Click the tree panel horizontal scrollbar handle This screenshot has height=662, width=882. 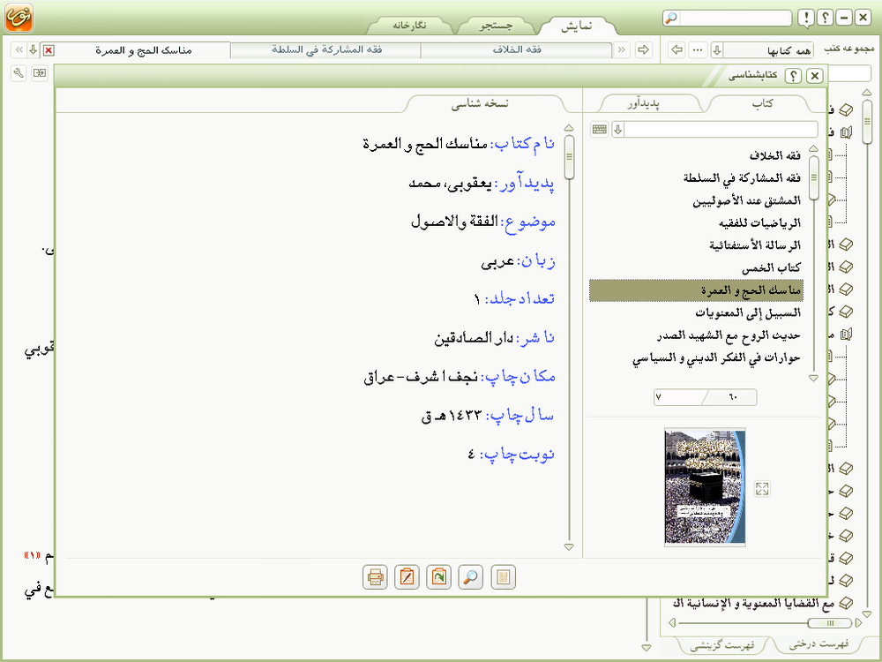(829, 622)
